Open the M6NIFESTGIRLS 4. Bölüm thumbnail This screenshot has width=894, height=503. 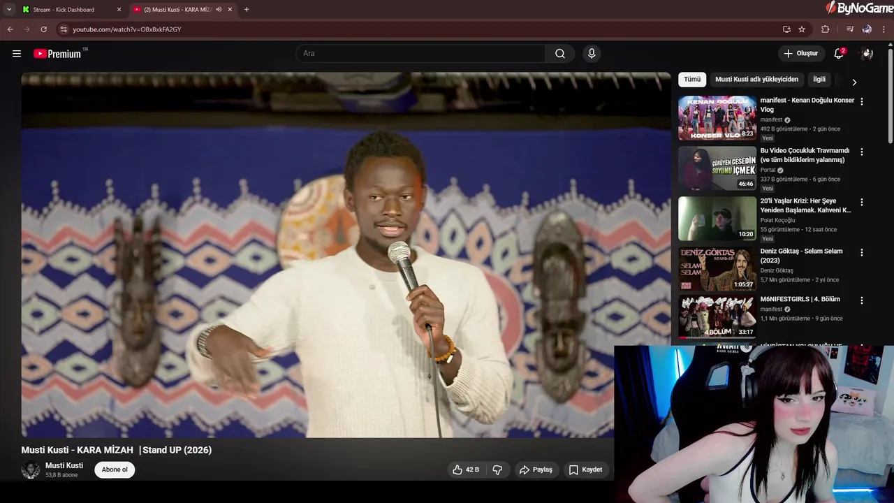pyautogui.click(x=717, y=316)
